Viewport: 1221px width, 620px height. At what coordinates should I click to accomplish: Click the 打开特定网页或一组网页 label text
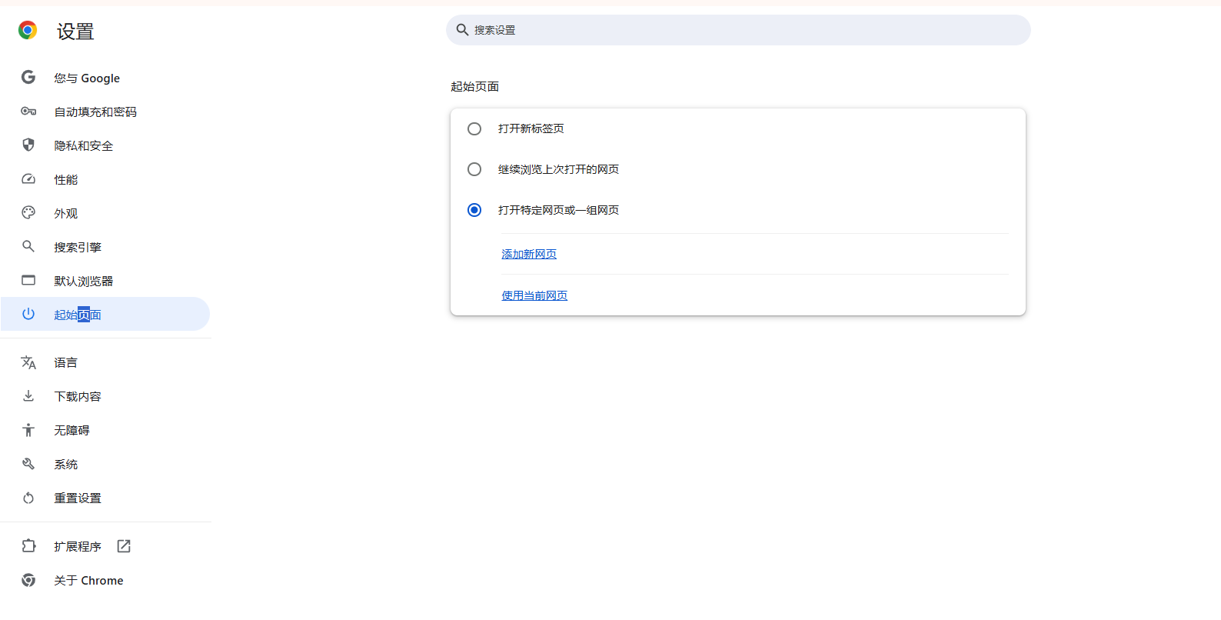[558, 210]
